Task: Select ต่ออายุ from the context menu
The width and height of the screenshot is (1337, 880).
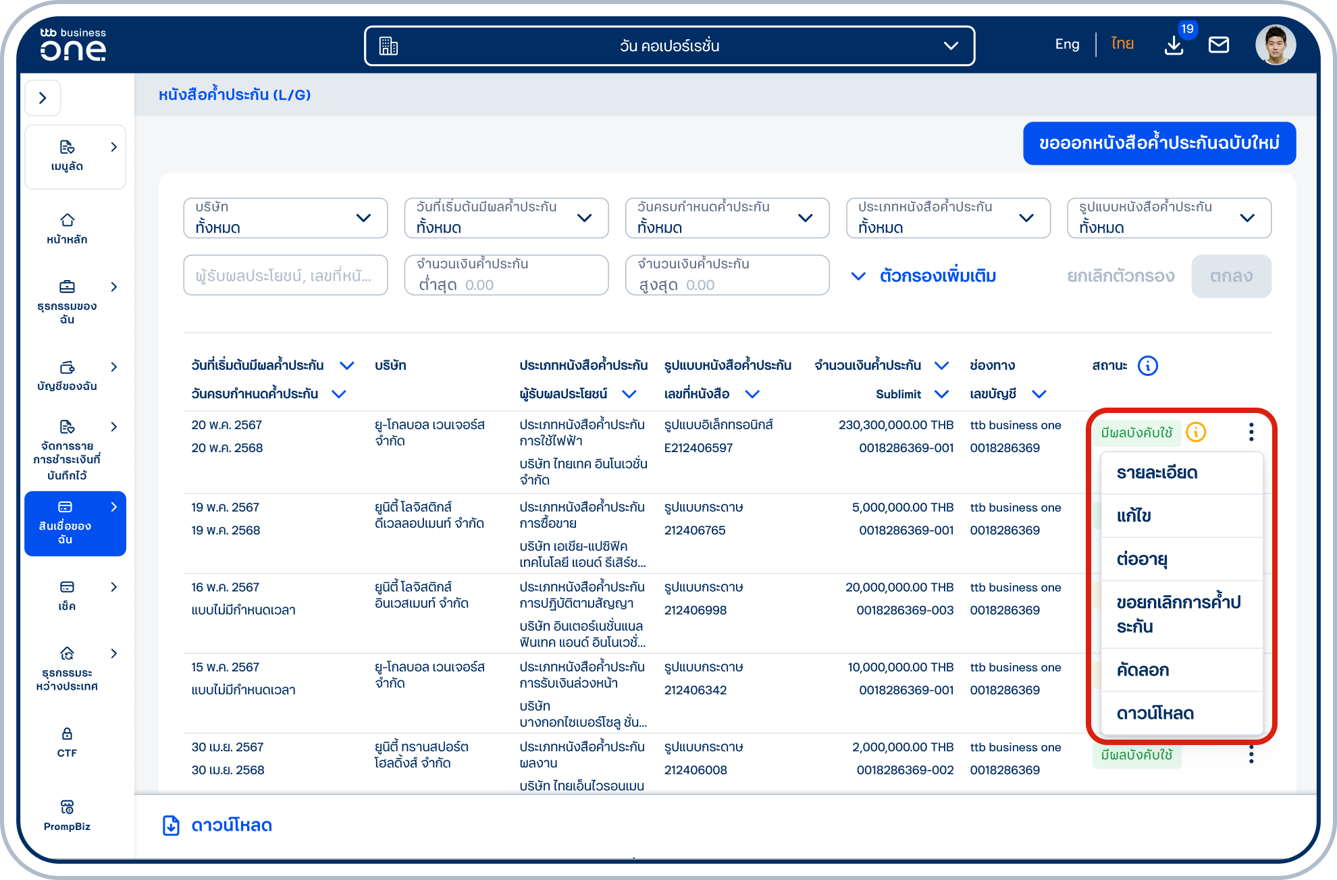Action: (x=1182, y=559)
